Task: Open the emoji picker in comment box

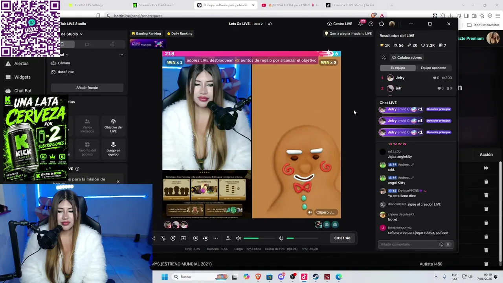Action: pos(441,244)
